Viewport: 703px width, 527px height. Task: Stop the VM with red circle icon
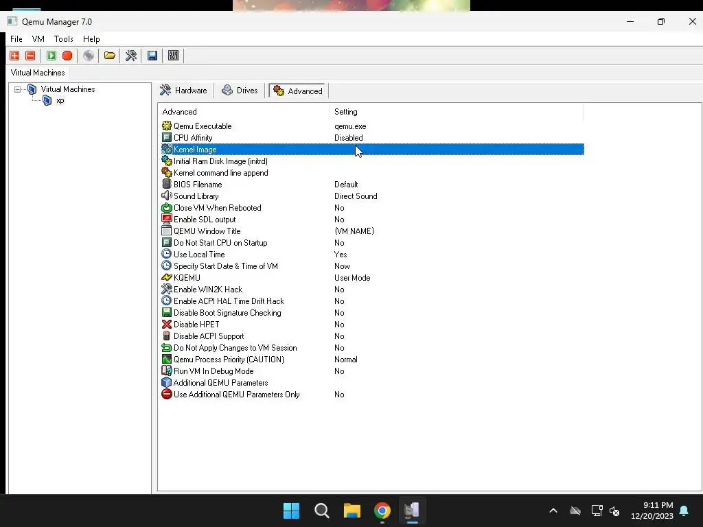pos(67,56)
